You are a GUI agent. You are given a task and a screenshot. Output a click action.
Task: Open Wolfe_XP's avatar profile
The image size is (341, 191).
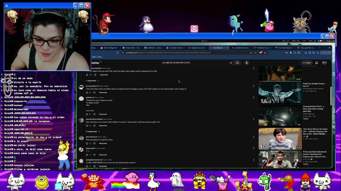click(x=81, y=99)
